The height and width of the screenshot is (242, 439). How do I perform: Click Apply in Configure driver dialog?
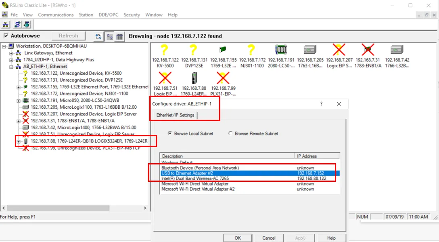[300, 238]
